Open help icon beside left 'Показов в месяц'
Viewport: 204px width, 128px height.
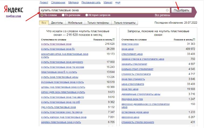[113, 39]
